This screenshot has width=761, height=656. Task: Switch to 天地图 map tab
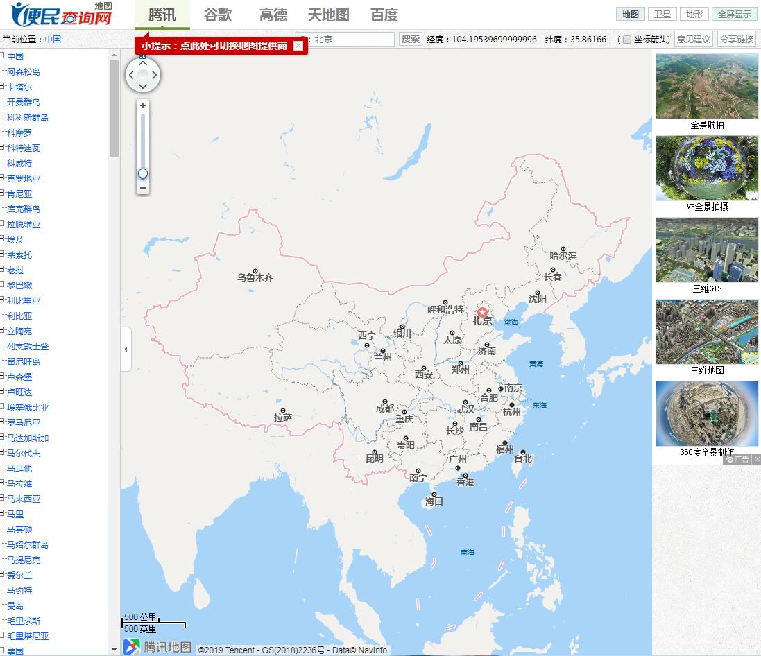tap(329, 15)
